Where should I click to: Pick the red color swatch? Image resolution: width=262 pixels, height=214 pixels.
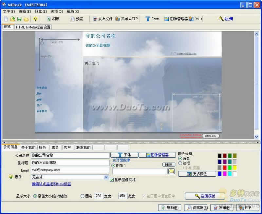click(x=225, y=167)
